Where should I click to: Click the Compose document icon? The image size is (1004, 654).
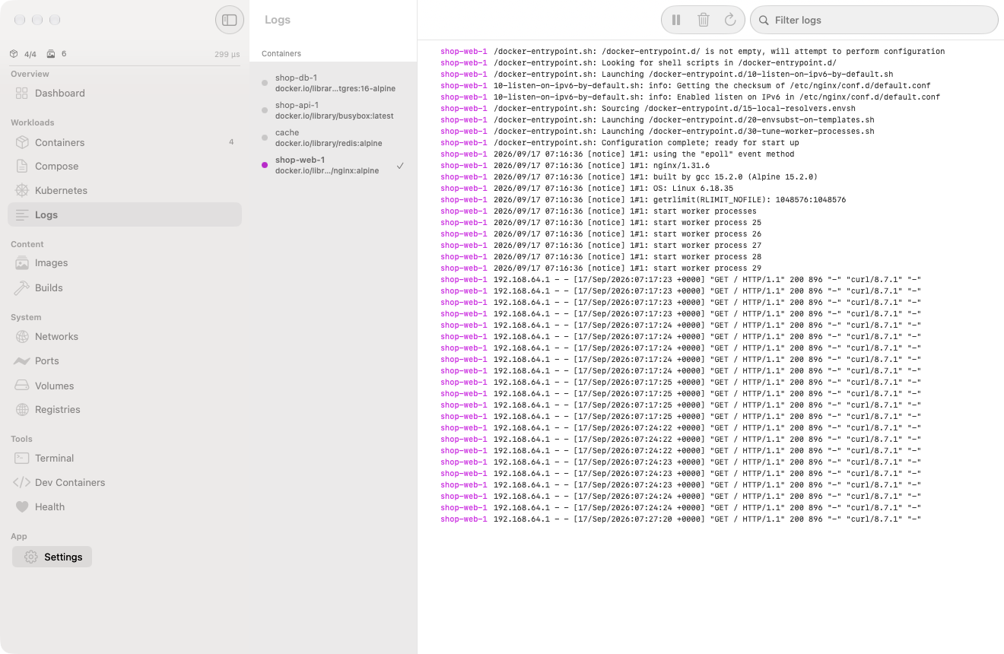[x=21, y=167]
